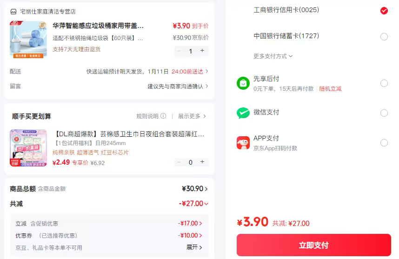
Task: Click the 先享后付 green bag icon
Action: point(243,83)
